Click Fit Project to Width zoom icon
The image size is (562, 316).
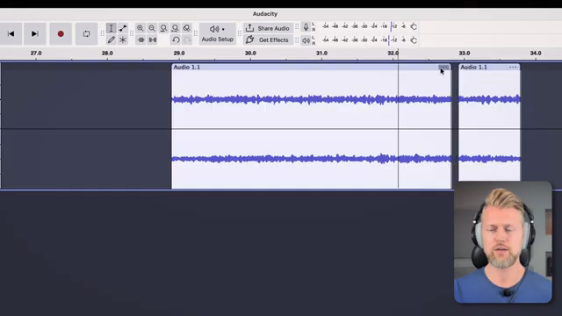pyautogui.click(x=176, y=28)
